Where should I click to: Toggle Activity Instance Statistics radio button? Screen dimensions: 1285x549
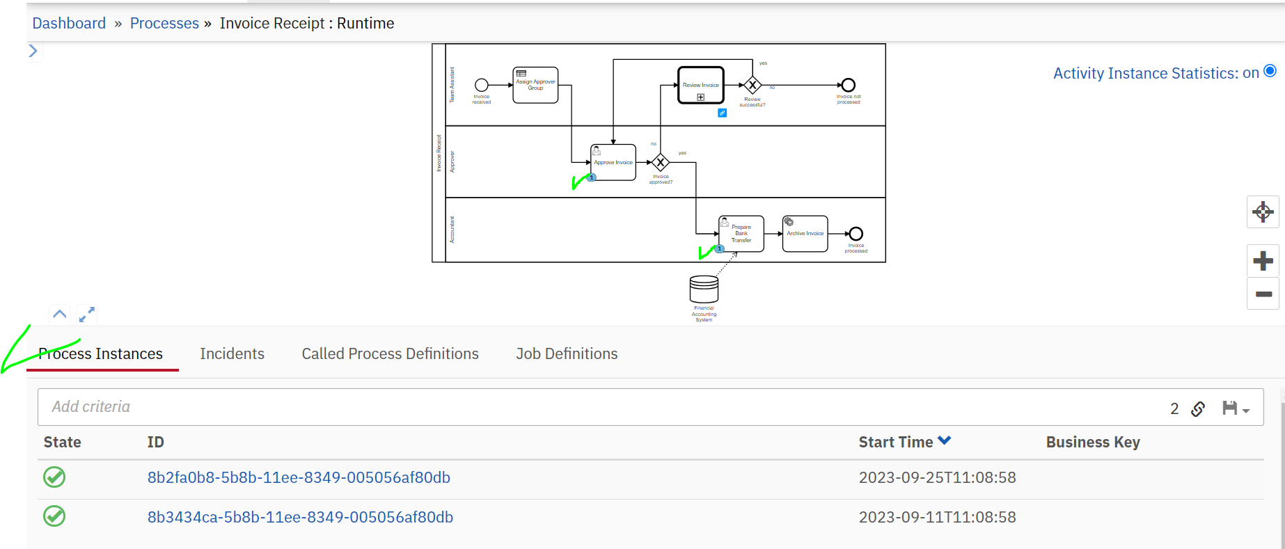coord(1270,71)
